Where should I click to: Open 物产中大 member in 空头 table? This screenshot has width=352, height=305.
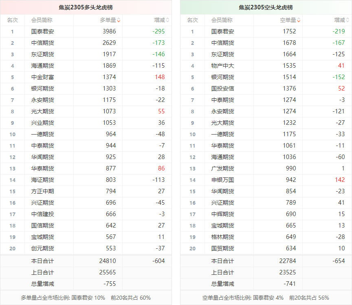pyautogui.click(x=222, y=66)
